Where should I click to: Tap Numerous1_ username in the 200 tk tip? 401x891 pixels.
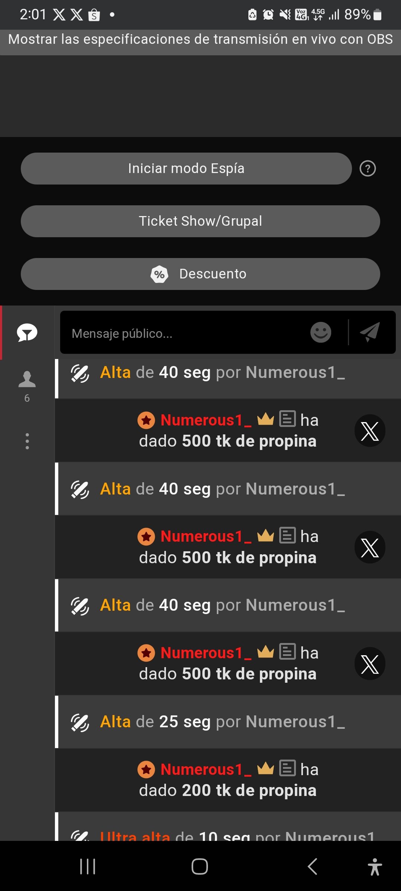[206, 770]
